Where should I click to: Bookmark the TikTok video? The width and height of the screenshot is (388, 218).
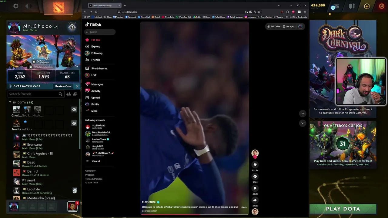(x=255, y=188)
